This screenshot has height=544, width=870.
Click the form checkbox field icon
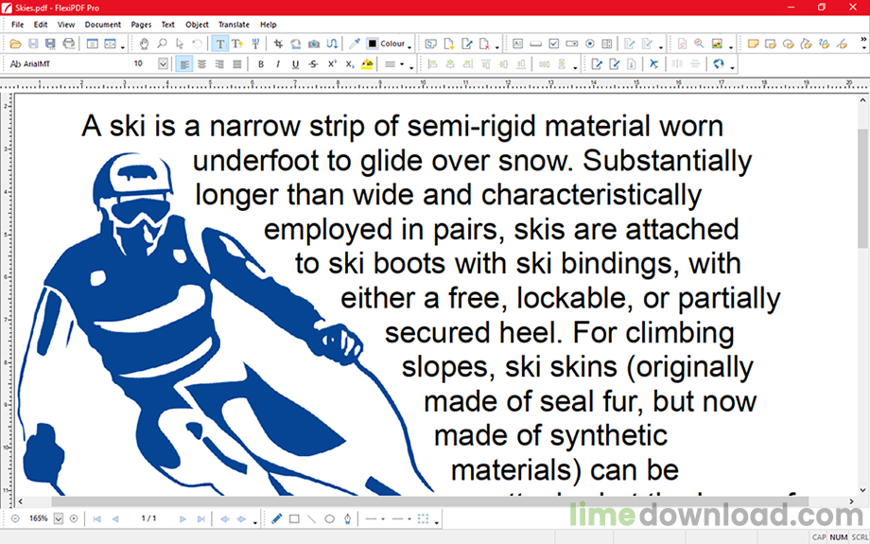click(554, 44)
